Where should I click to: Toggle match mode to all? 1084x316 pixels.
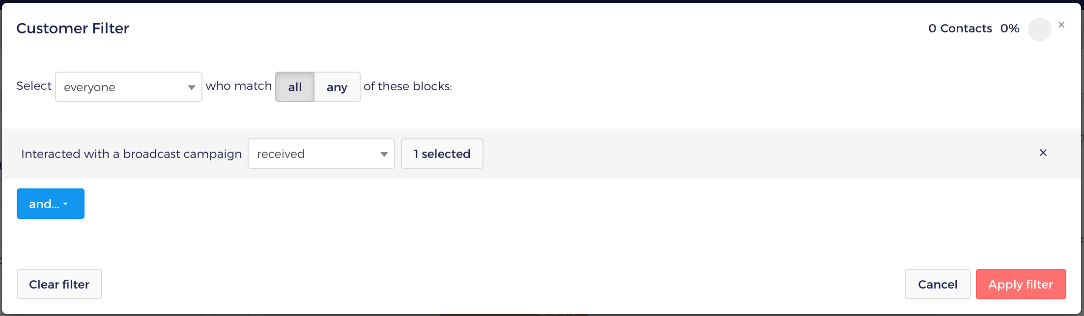click(295, 87)
